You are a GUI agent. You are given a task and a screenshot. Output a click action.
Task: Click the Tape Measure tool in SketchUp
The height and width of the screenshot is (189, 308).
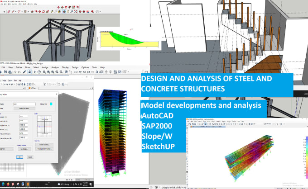(52, 12)
